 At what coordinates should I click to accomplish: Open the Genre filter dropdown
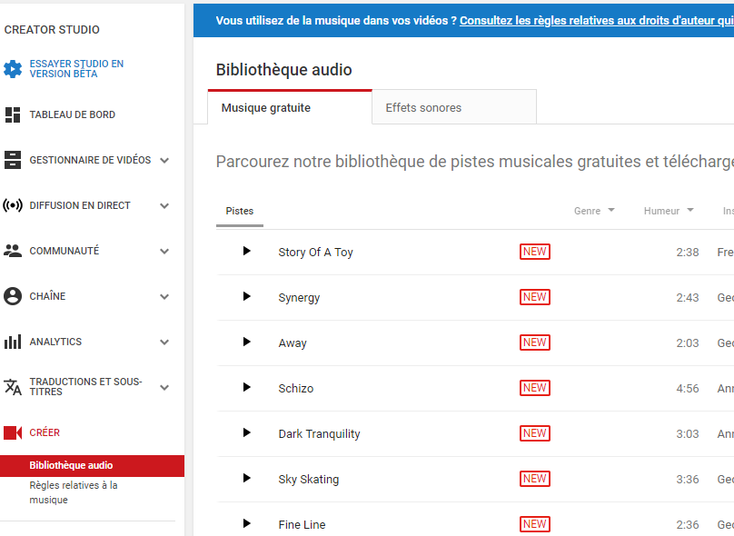pos(594,211)
